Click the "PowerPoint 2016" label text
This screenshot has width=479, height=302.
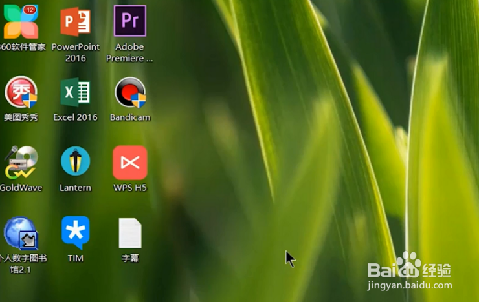click(x=76, y=52)
